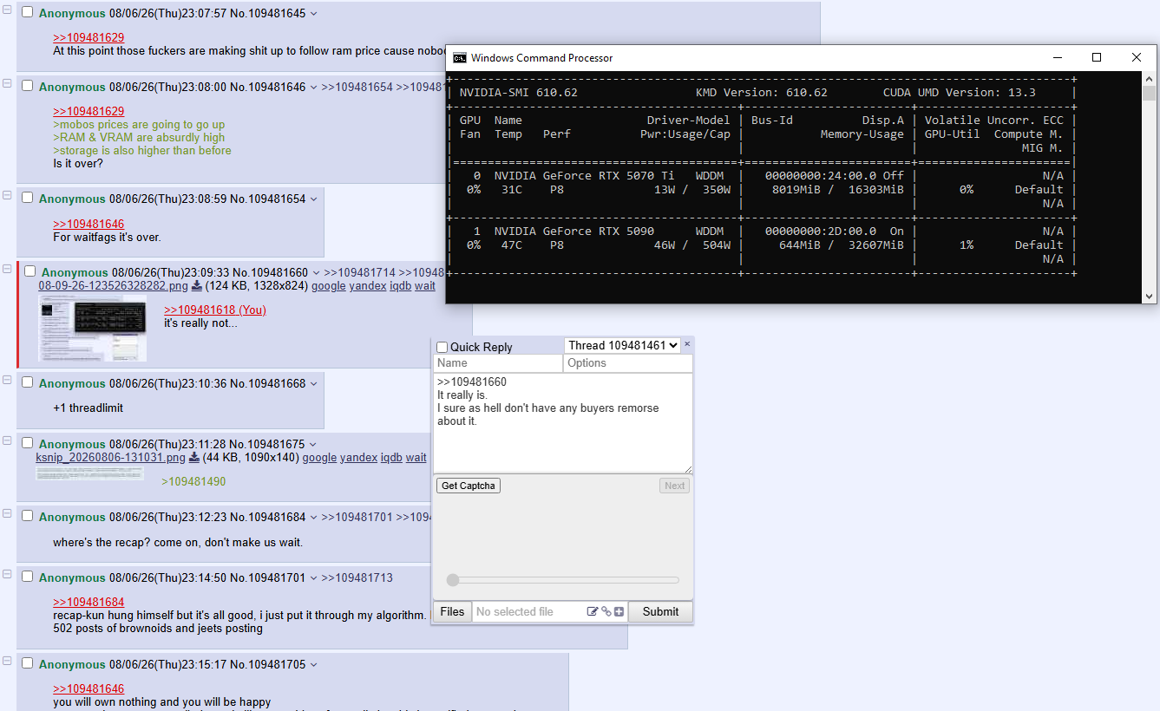
Task: Hide post 109481646 using minus icon
Action: [x=7, y=83]
